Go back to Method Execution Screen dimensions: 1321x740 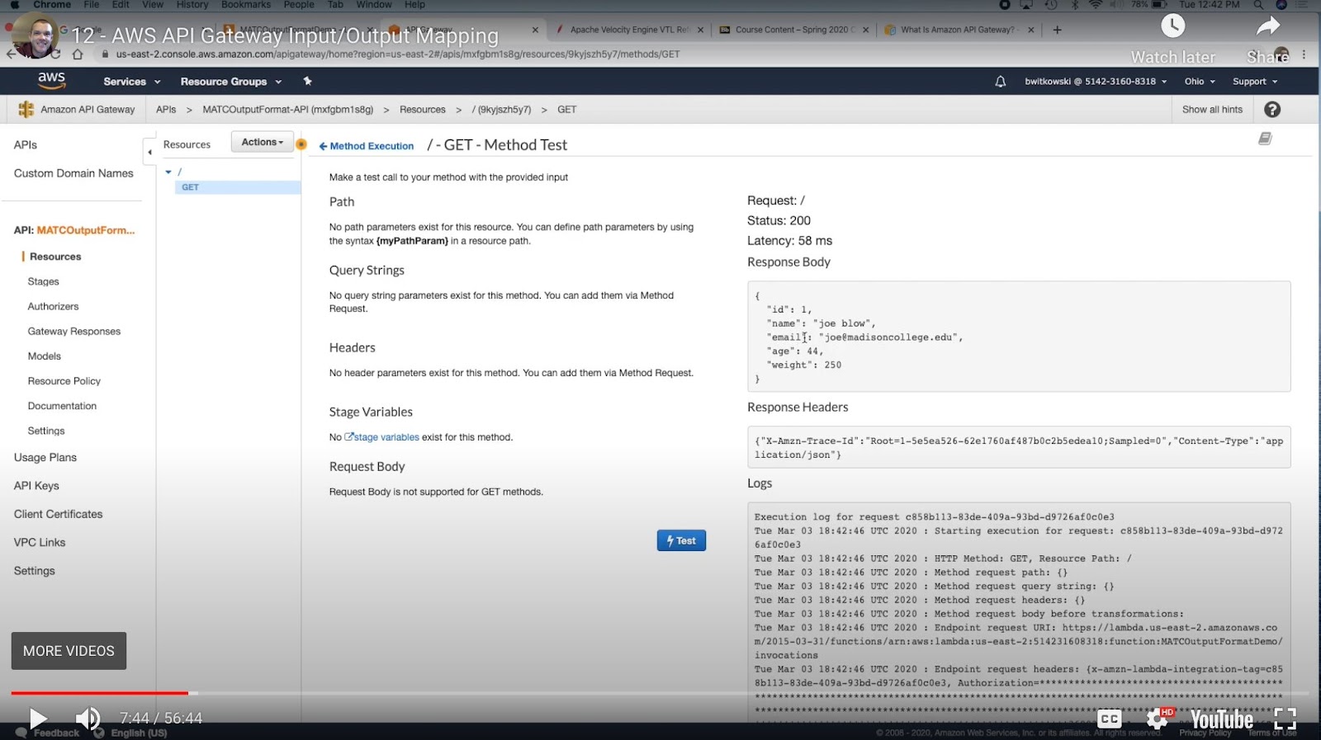pyautogui.click(x=367, y=146)
